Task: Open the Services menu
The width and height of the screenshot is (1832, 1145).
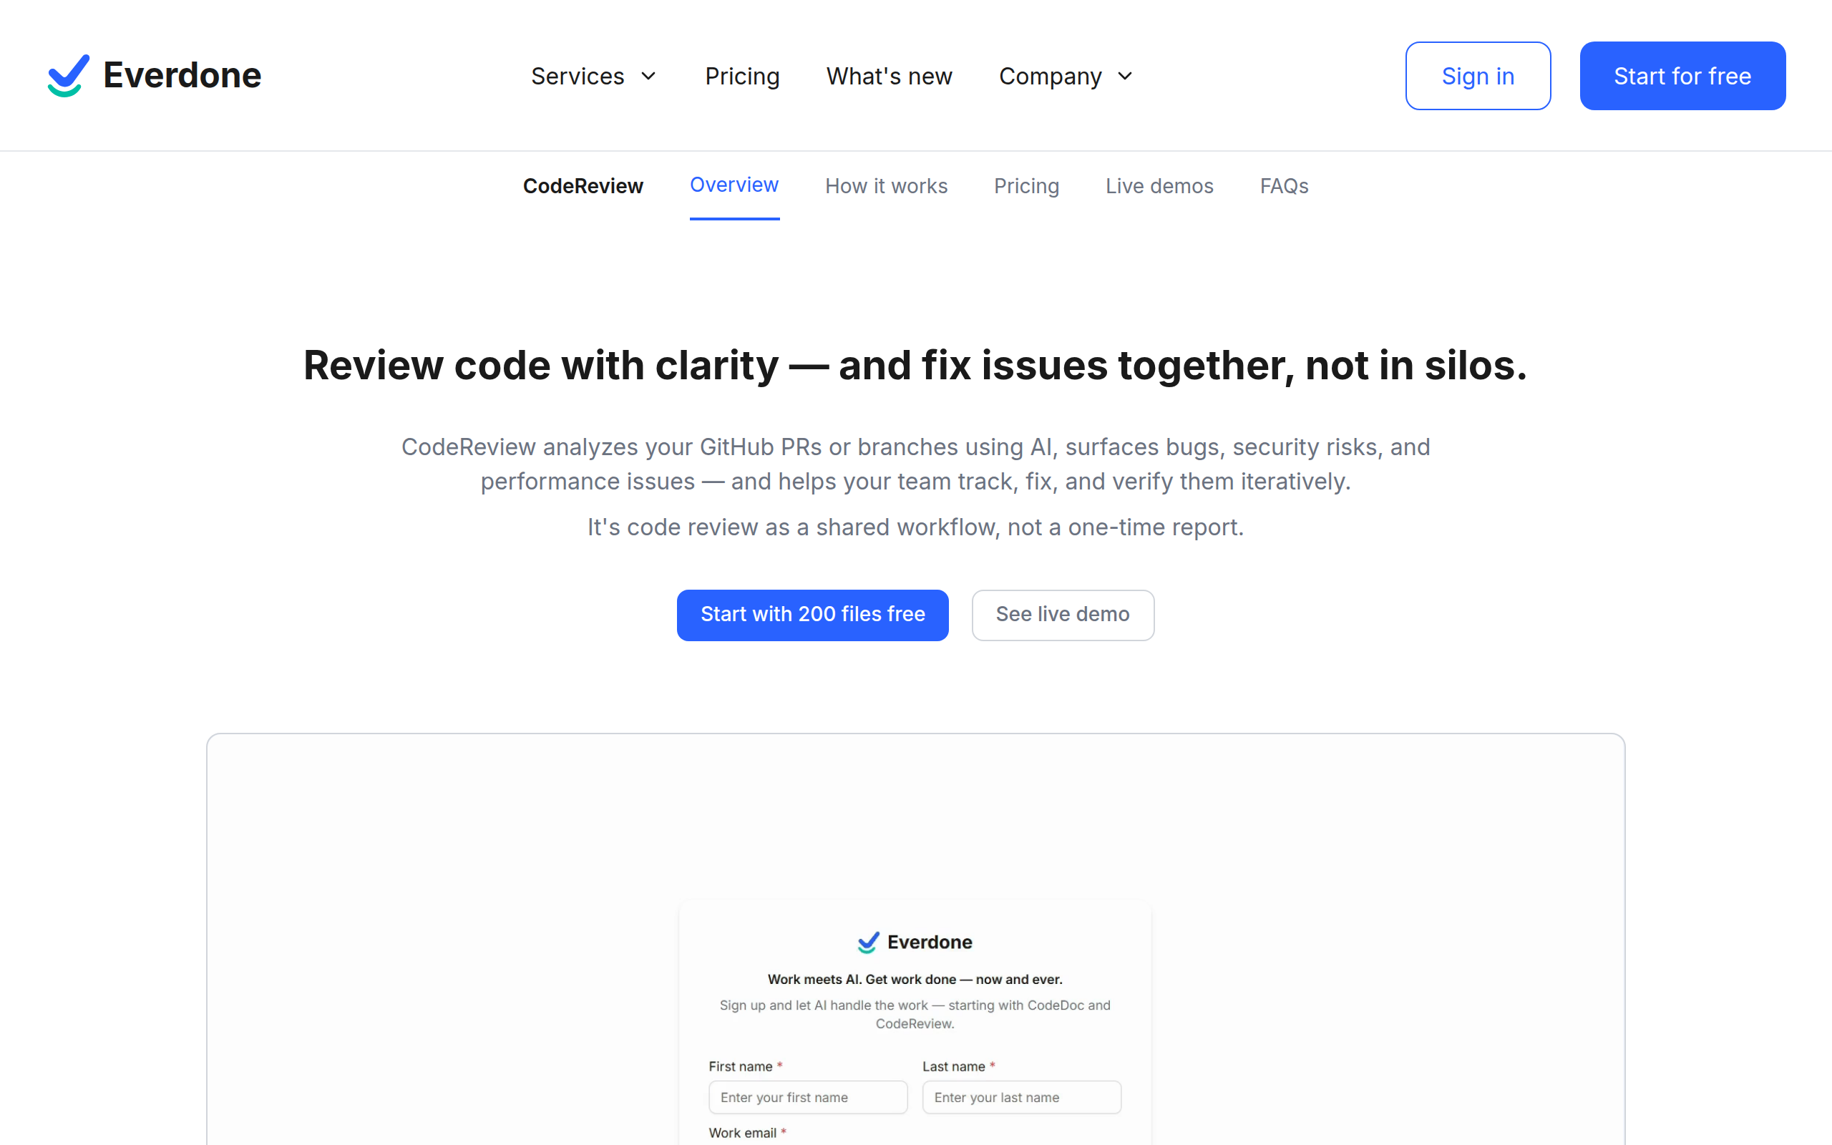Action: (578, 77)
